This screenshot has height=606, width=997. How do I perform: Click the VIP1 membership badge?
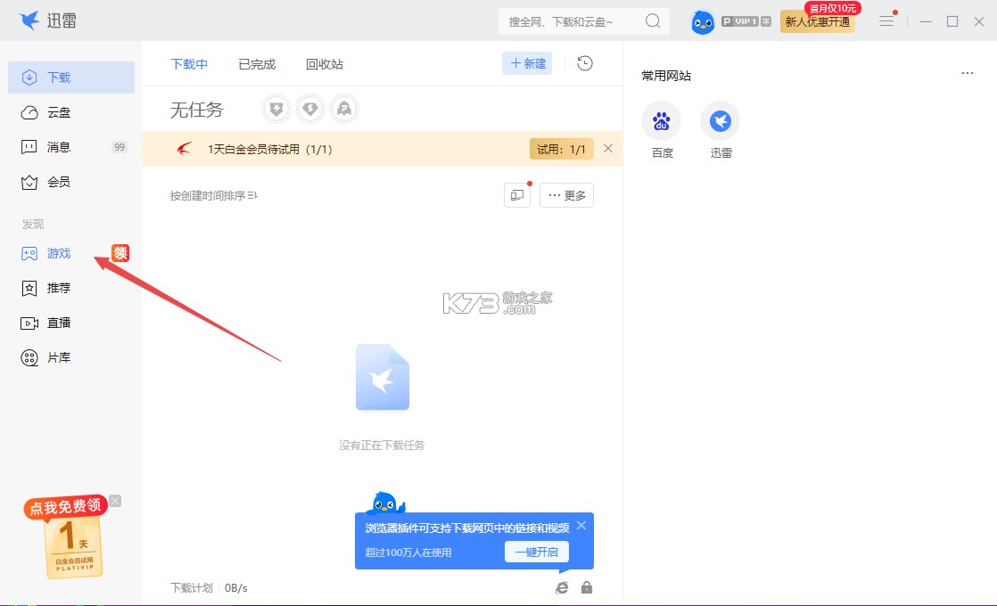[746, 21]
